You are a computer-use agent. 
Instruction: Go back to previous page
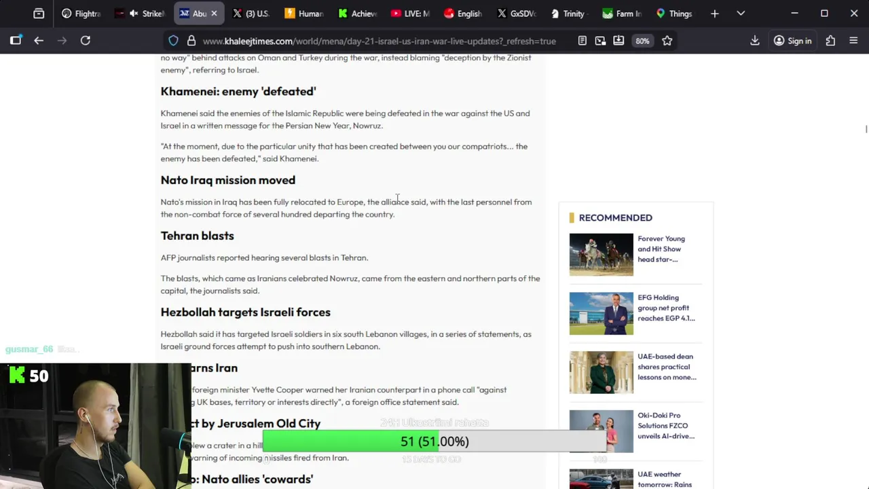click(39, 41)
